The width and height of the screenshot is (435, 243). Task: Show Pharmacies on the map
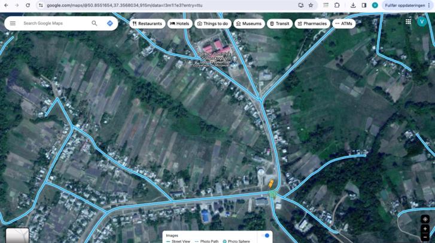(x=312, y=23)
